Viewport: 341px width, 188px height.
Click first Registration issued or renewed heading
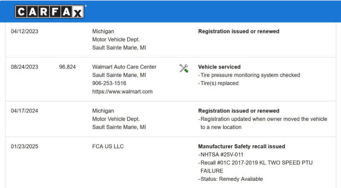coord(239,32)
